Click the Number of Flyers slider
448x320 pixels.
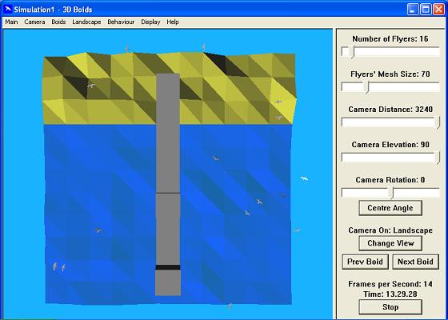390,52
